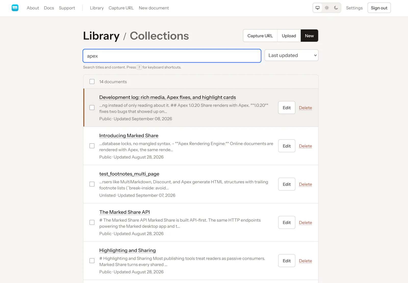Image resolution: width=408 pixels, height=283 pixels.
Task: Click the Library heading breadcrumb
Action: 101,36
